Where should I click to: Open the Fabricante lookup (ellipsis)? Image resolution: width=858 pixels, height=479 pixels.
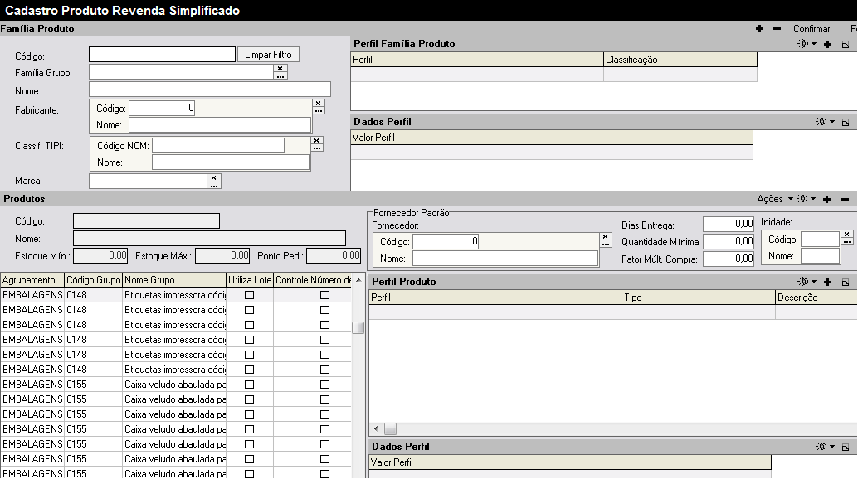coord(319,110)
